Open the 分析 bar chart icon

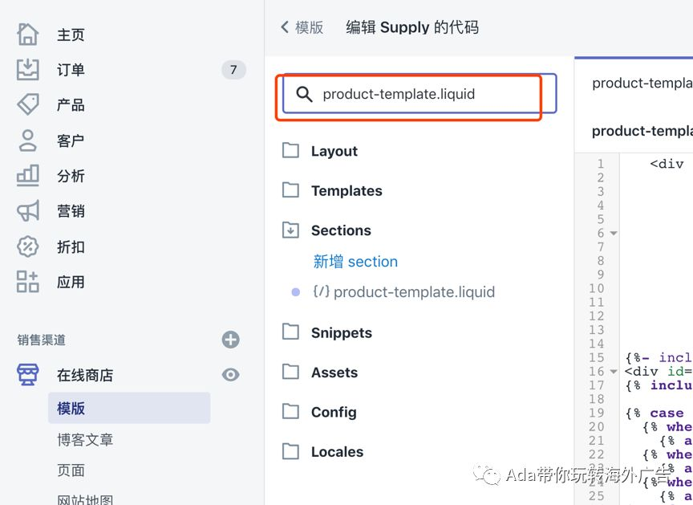[x=28, y=176]
